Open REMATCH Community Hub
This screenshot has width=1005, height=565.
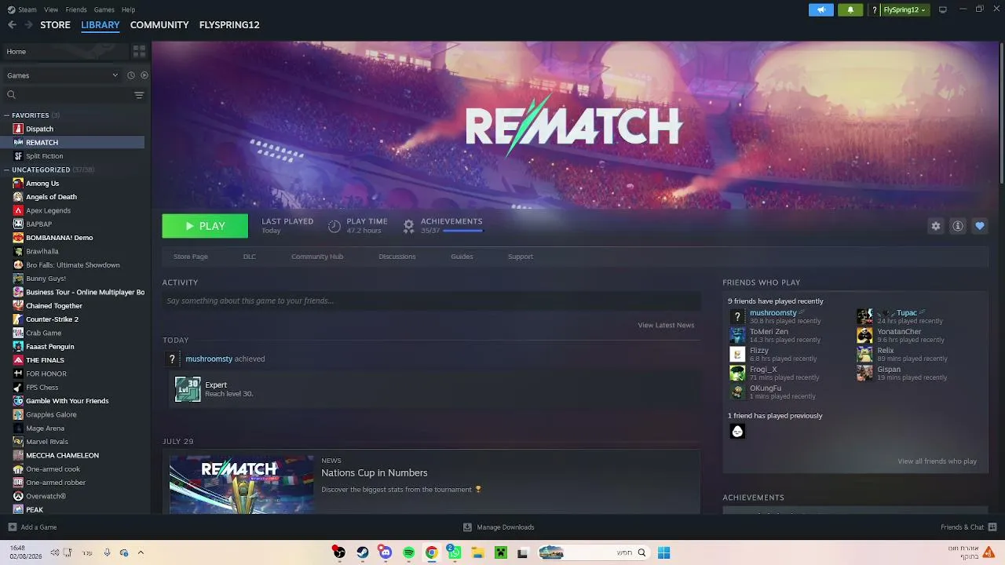317,257
